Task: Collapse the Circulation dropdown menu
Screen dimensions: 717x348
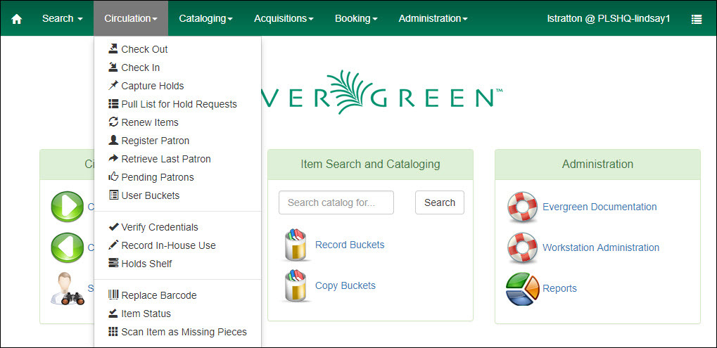Action: pyautogui.click(x=131, y=19)
